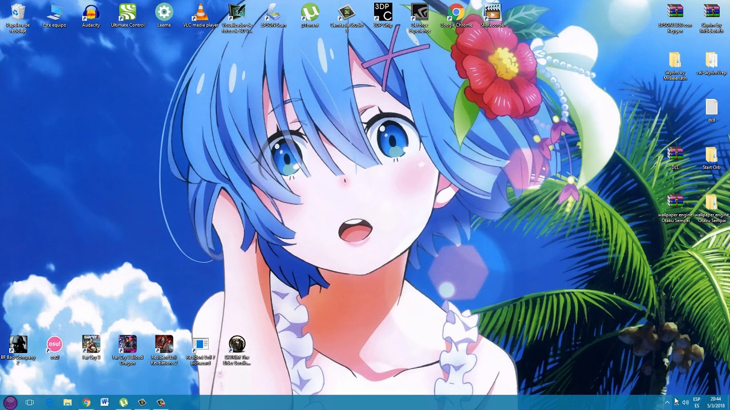Select the Far Cry 3 desktop shortcut
The height and width of the screenshot is (410, 730).
point(91,348)
